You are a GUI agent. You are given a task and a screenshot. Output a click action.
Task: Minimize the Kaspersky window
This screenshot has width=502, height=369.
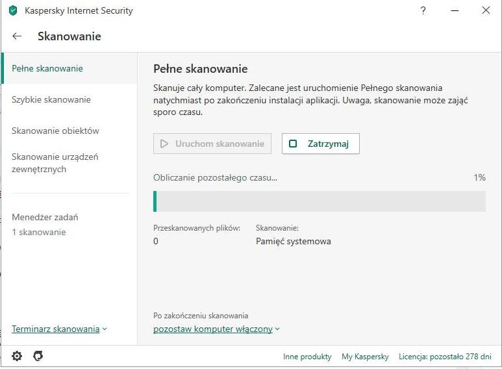tap(455, 10)
